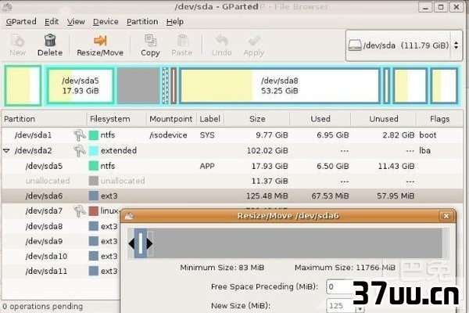
Task: Click the keys icon beside /dev/sda7
Action: click(80, 210)
